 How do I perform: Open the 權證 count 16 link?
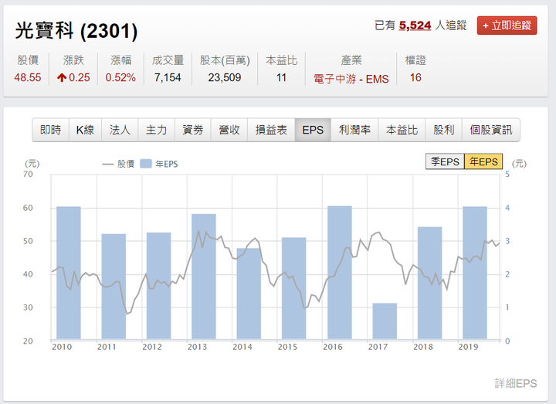tap(415, 77)
